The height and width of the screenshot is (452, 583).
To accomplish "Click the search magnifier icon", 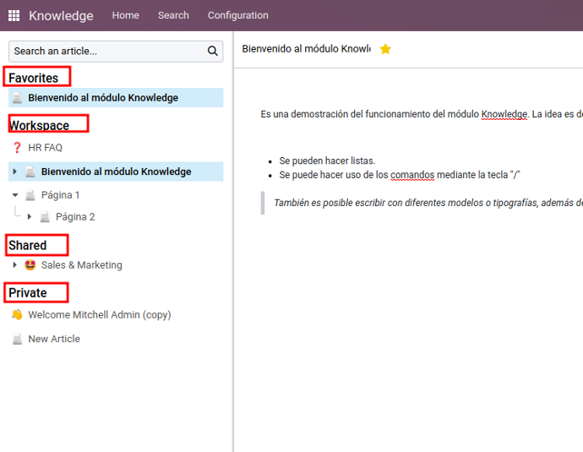I will point(212,51).
